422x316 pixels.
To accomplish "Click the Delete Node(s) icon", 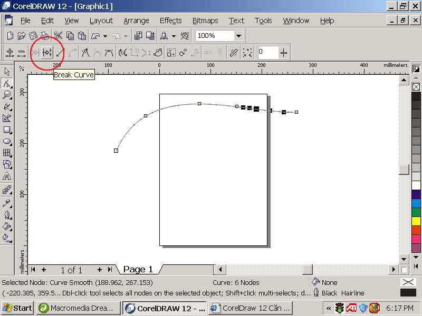I will tap(21, 52).
